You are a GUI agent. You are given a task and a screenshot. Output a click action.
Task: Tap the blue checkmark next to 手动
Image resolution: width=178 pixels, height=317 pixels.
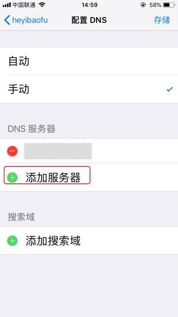pos(170,89)
